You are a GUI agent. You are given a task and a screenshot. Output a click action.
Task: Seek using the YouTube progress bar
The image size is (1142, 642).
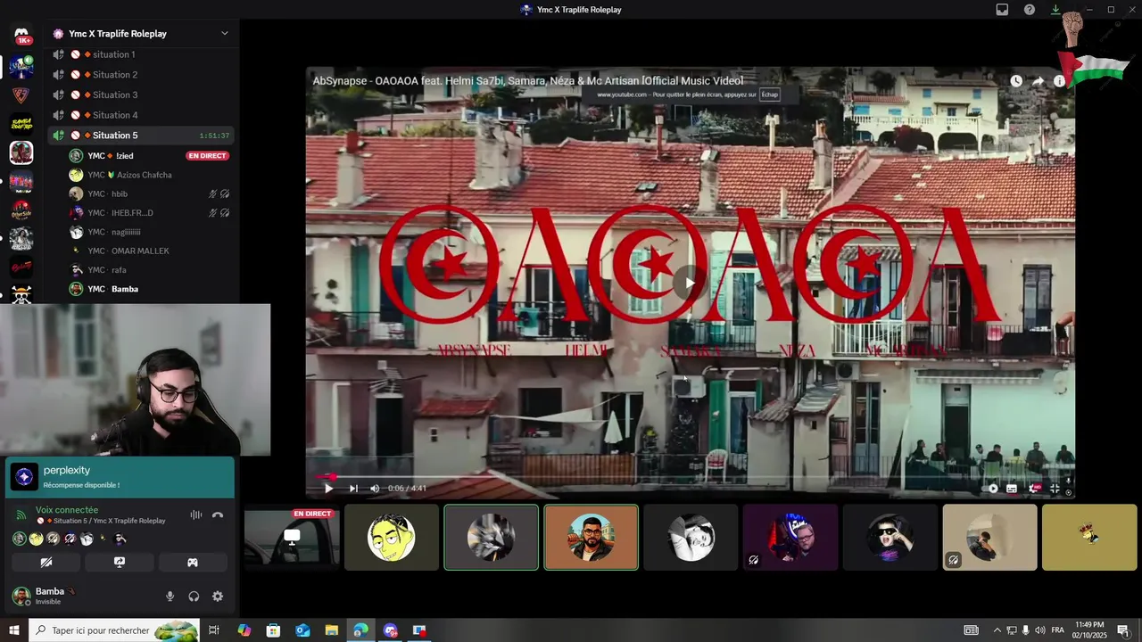pyautogui.click(x=690, y=476)
